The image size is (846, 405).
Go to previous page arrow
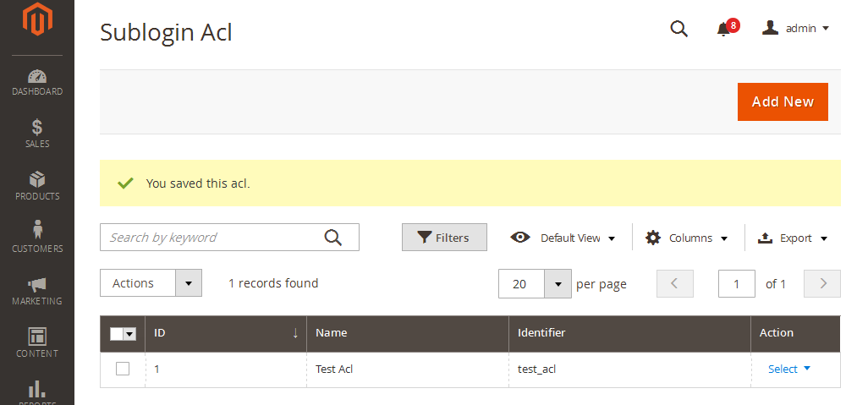(x=674, y=283)
